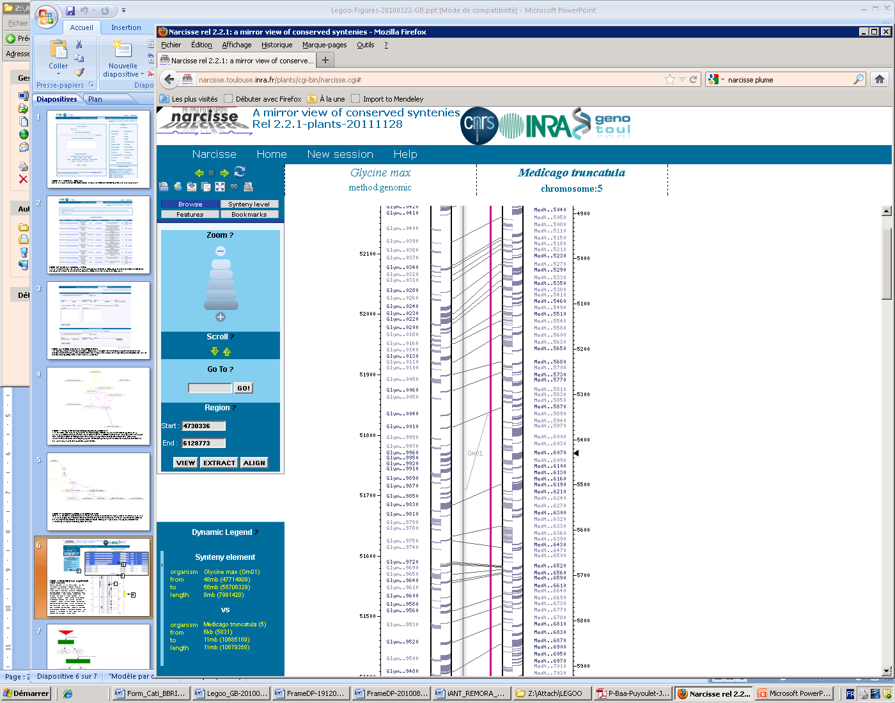Switch to Insertion ribbon tab in PowerPoint
The image size is (895, 703).
point(126,27)
